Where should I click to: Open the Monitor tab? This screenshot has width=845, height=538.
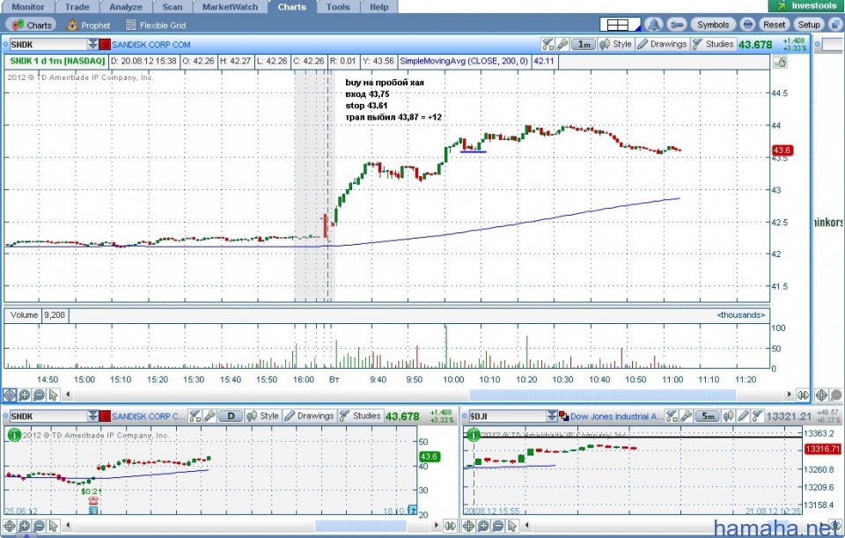pos(28,7)
